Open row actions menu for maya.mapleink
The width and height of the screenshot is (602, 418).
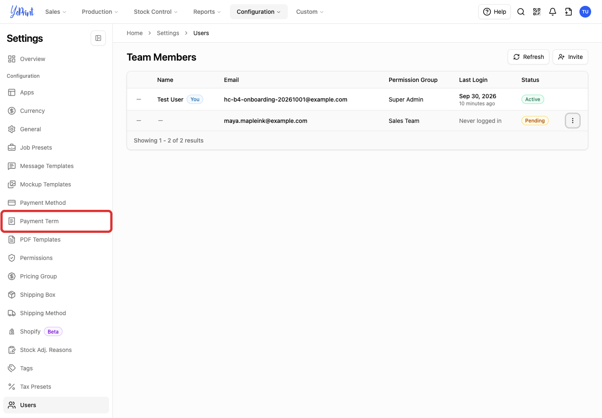point(573,121)
